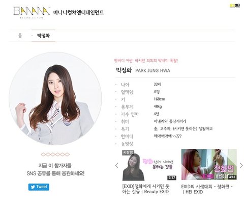Click the BANANA Culture logo
Viewport: 244px width, 207px height.
(x=32, y=12)
